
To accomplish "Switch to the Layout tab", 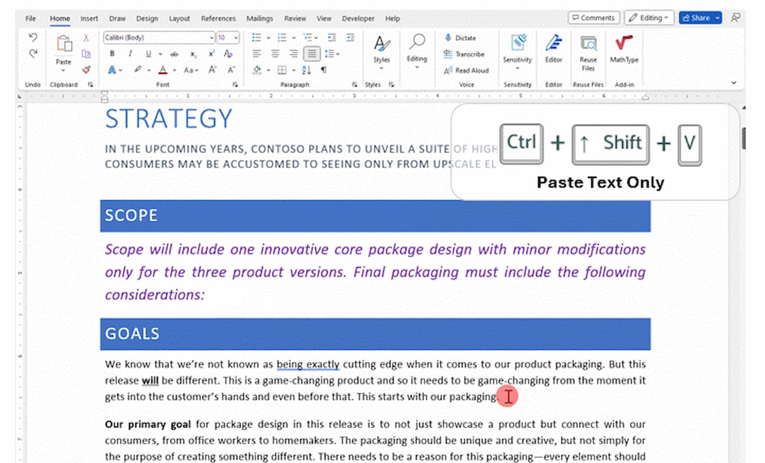I will click(x=179, y=18).
